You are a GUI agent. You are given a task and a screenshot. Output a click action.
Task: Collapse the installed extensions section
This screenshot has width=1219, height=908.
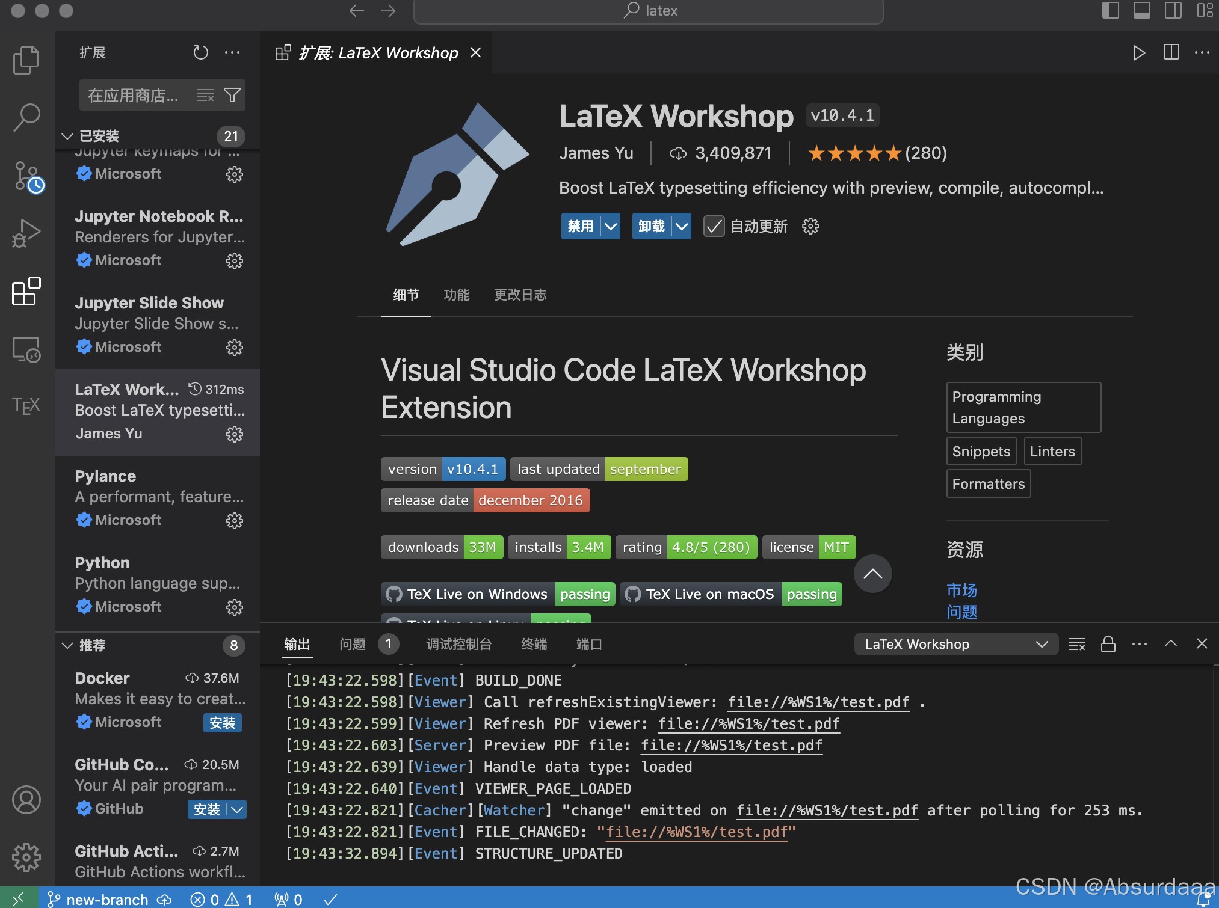coord(67,137)
